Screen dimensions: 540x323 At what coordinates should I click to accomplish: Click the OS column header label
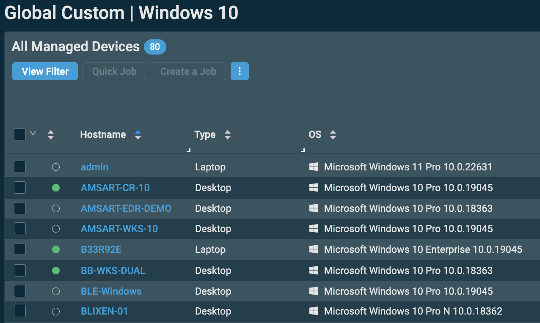tap(315, 134)
